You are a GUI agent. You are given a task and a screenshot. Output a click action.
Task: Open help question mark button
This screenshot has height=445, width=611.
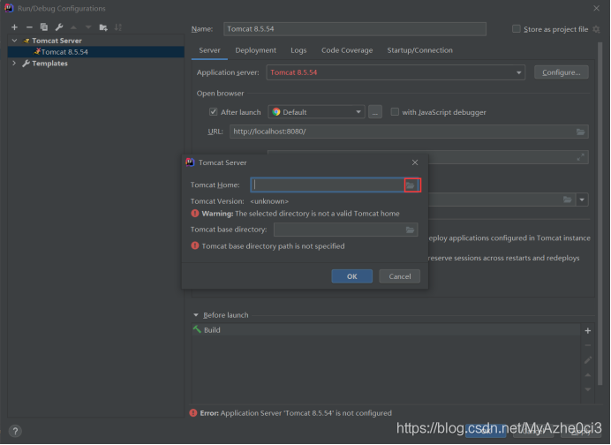(15, 431)
